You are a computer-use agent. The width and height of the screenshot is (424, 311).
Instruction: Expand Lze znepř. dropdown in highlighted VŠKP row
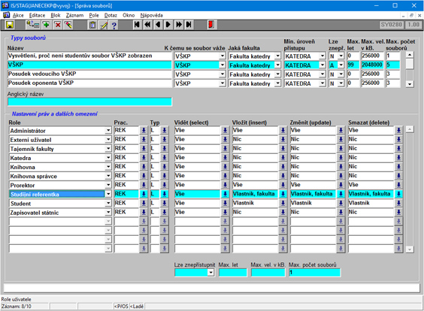pyautogui.click(x=341, y=65)
